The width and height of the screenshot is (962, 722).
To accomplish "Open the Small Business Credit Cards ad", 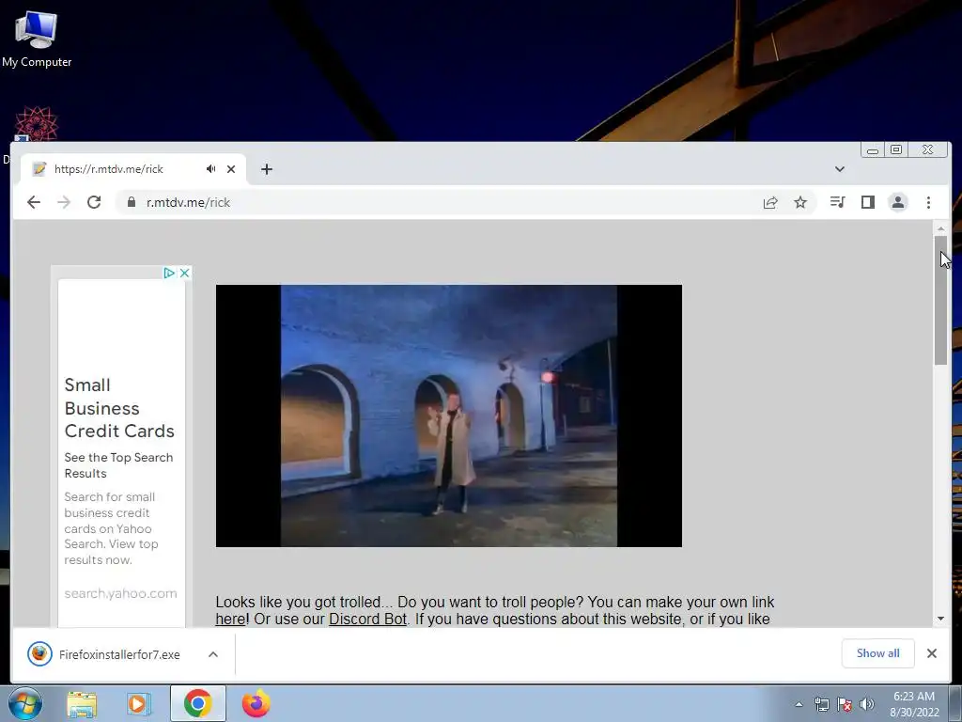I will click(119, 408).
